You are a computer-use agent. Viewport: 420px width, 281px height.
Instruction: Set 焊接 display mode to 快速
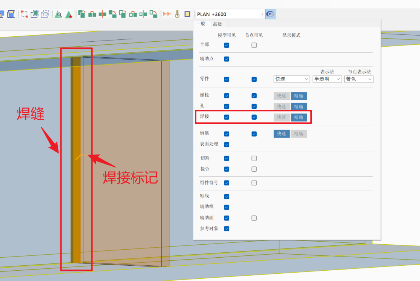click(282, 117)
